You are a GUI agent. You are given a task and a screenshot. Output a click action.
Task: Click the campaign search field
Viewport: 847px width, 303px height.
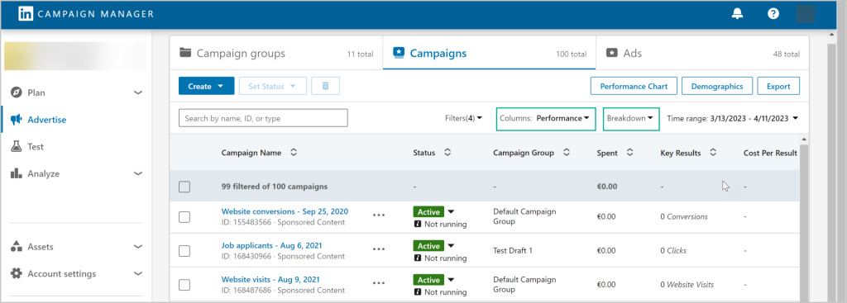(263, 118)
